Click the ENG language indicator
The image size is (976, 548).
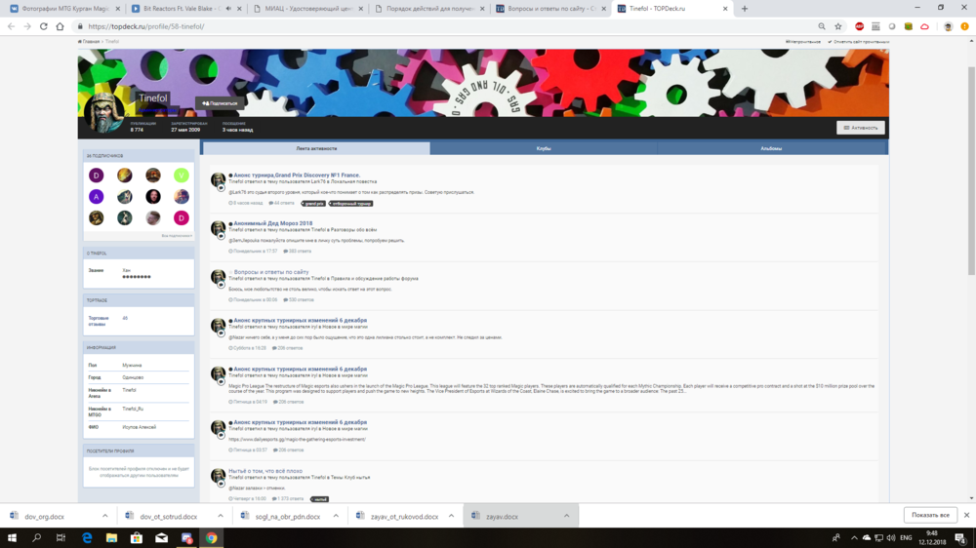(x=906, y=538)
